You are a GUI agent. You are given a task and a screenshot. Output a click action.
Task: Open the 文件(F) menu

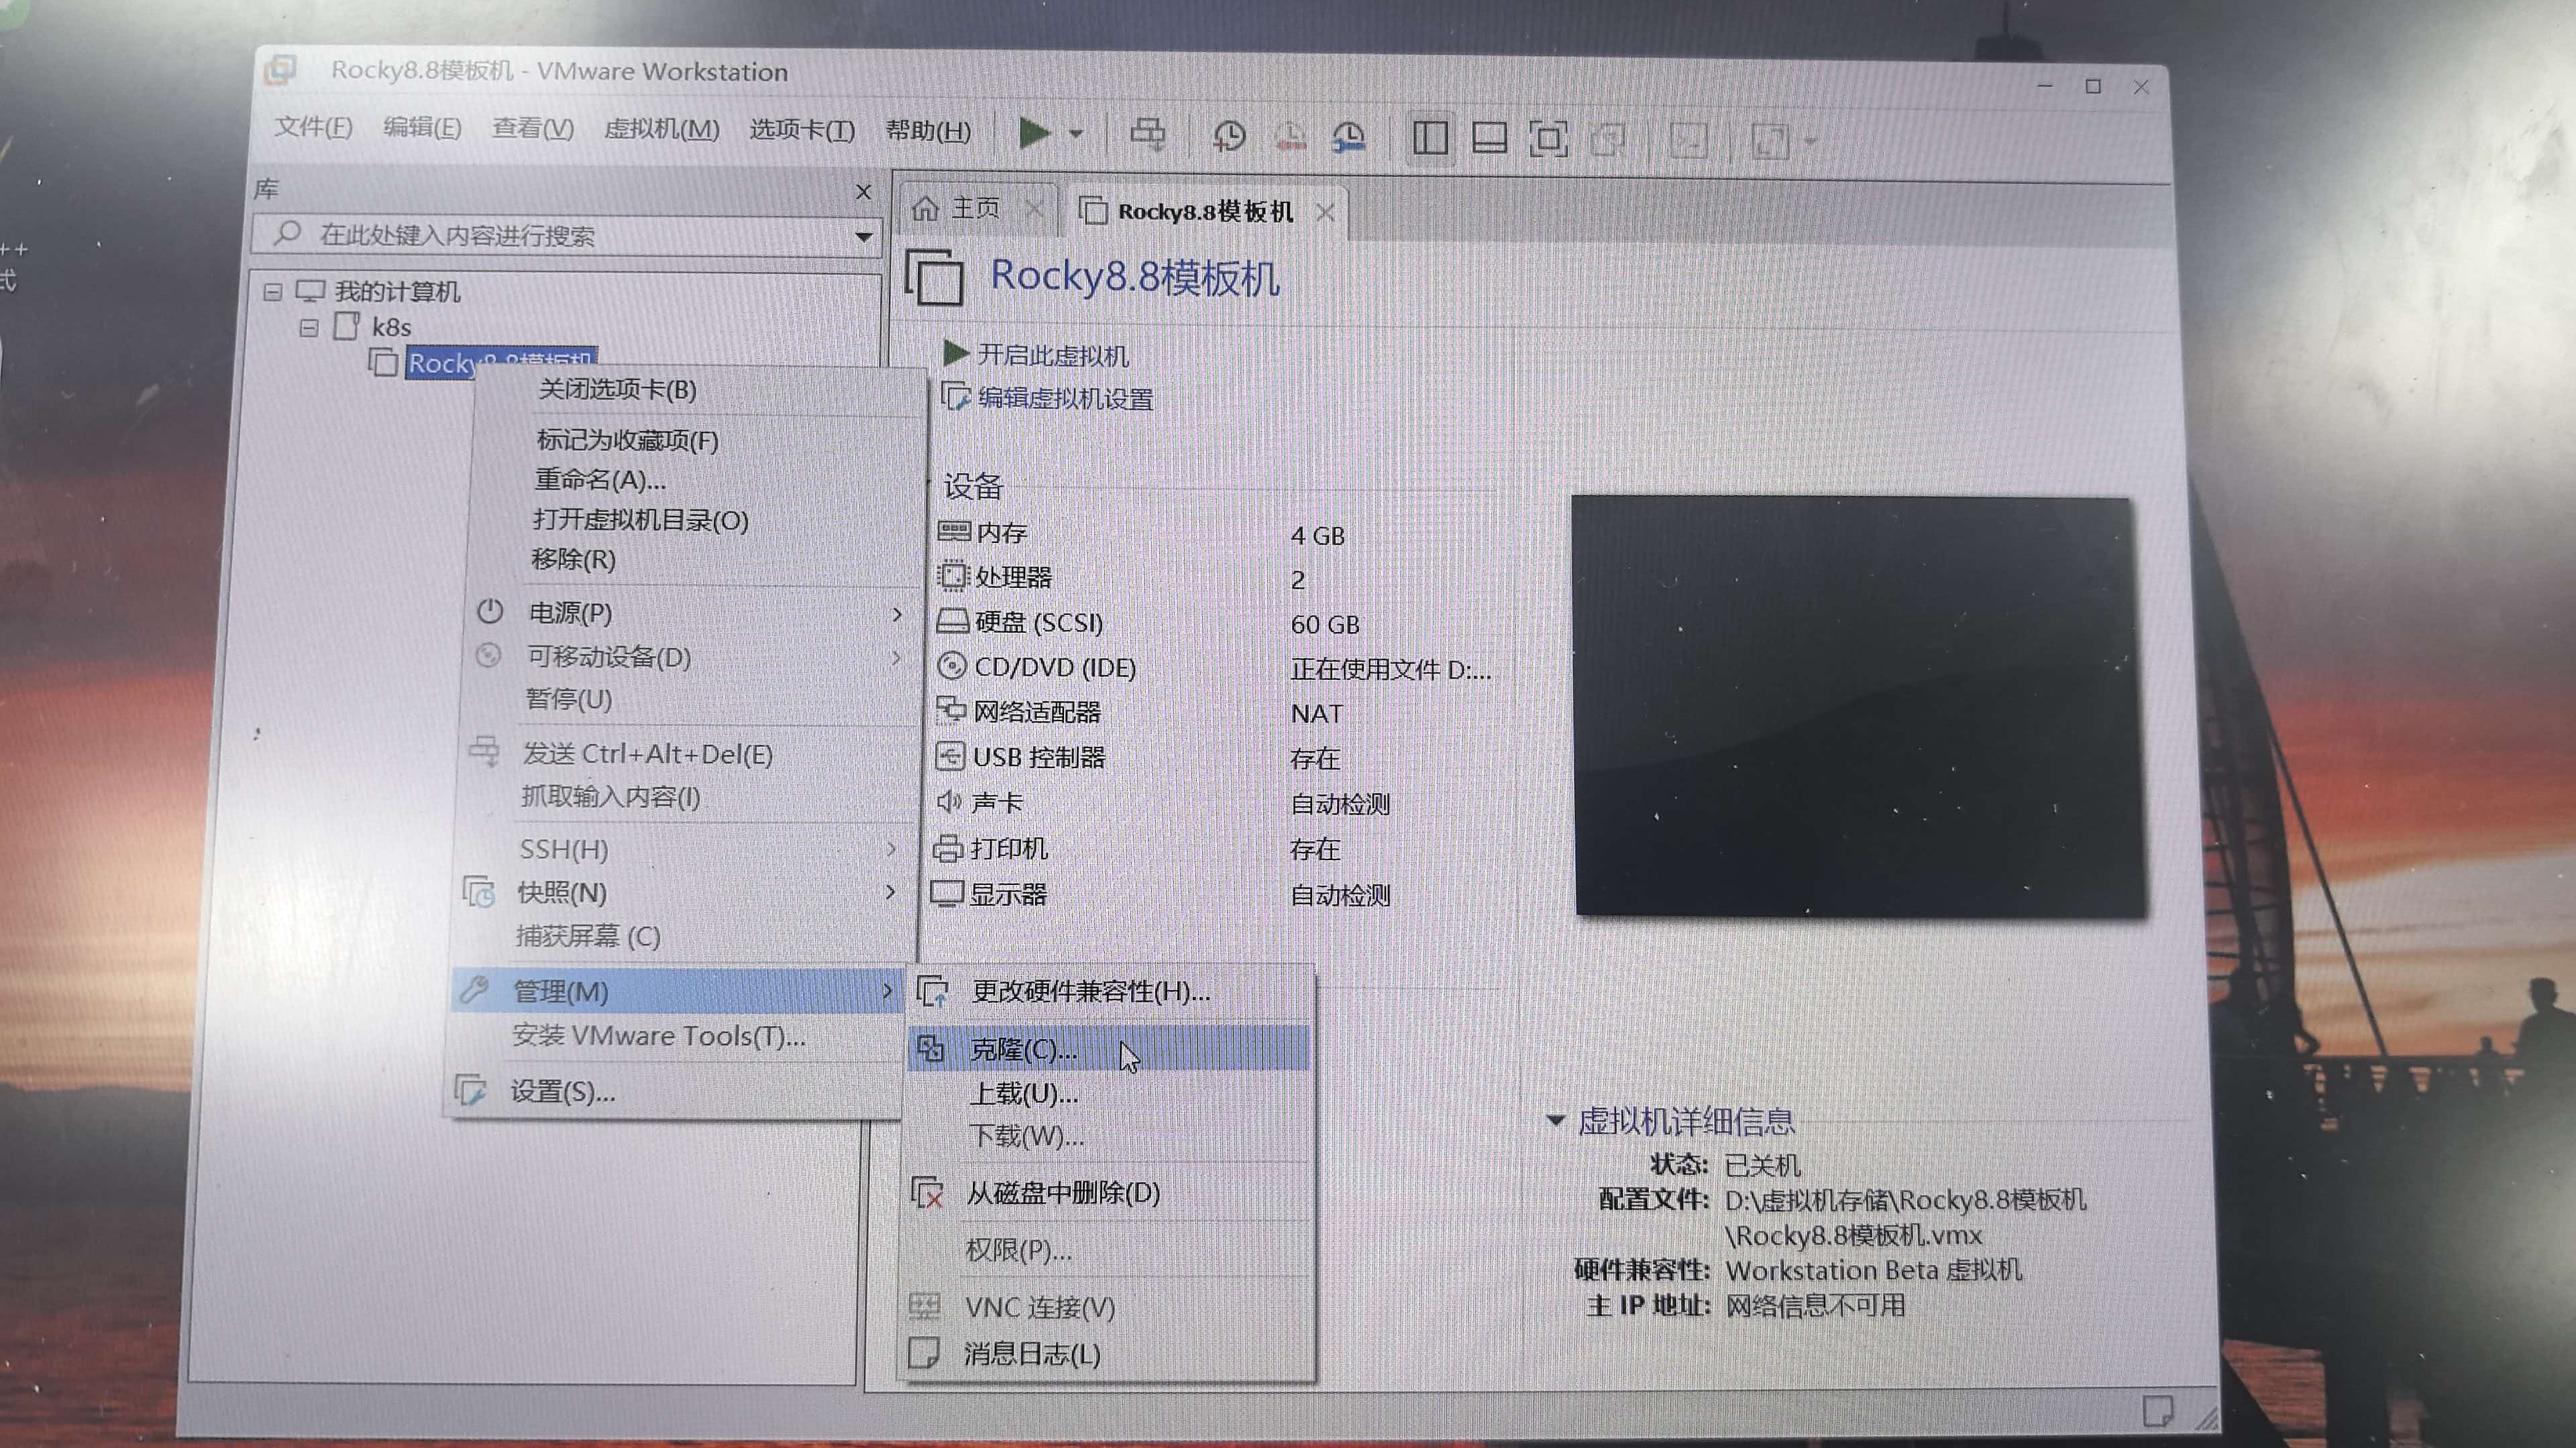[x=313, y=127]
